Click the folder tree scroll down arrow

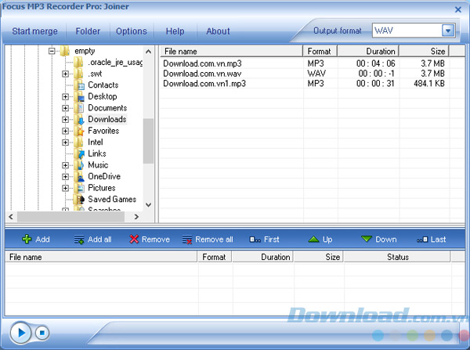point(148,205)
